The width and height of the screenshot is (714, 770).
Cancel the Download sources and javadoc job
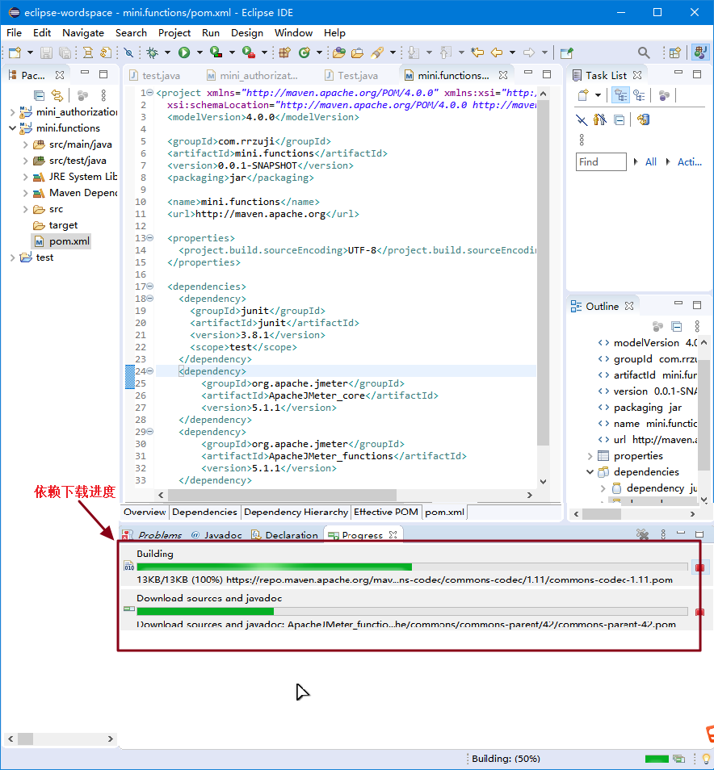(x=699, y=612)
